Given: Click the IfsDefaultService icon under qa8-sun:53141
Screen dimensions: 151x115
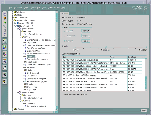Looking at the screenshot, I should click(x=25, y=34).
